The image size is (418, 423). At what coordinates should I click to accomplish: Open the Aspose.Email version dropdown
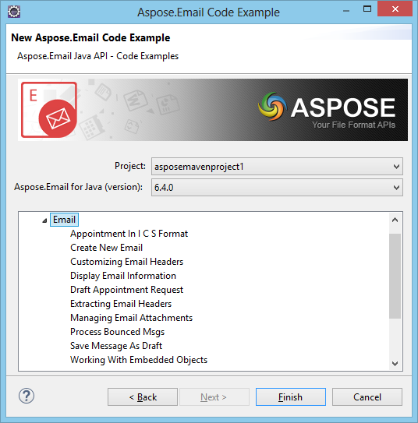(277, 187)
